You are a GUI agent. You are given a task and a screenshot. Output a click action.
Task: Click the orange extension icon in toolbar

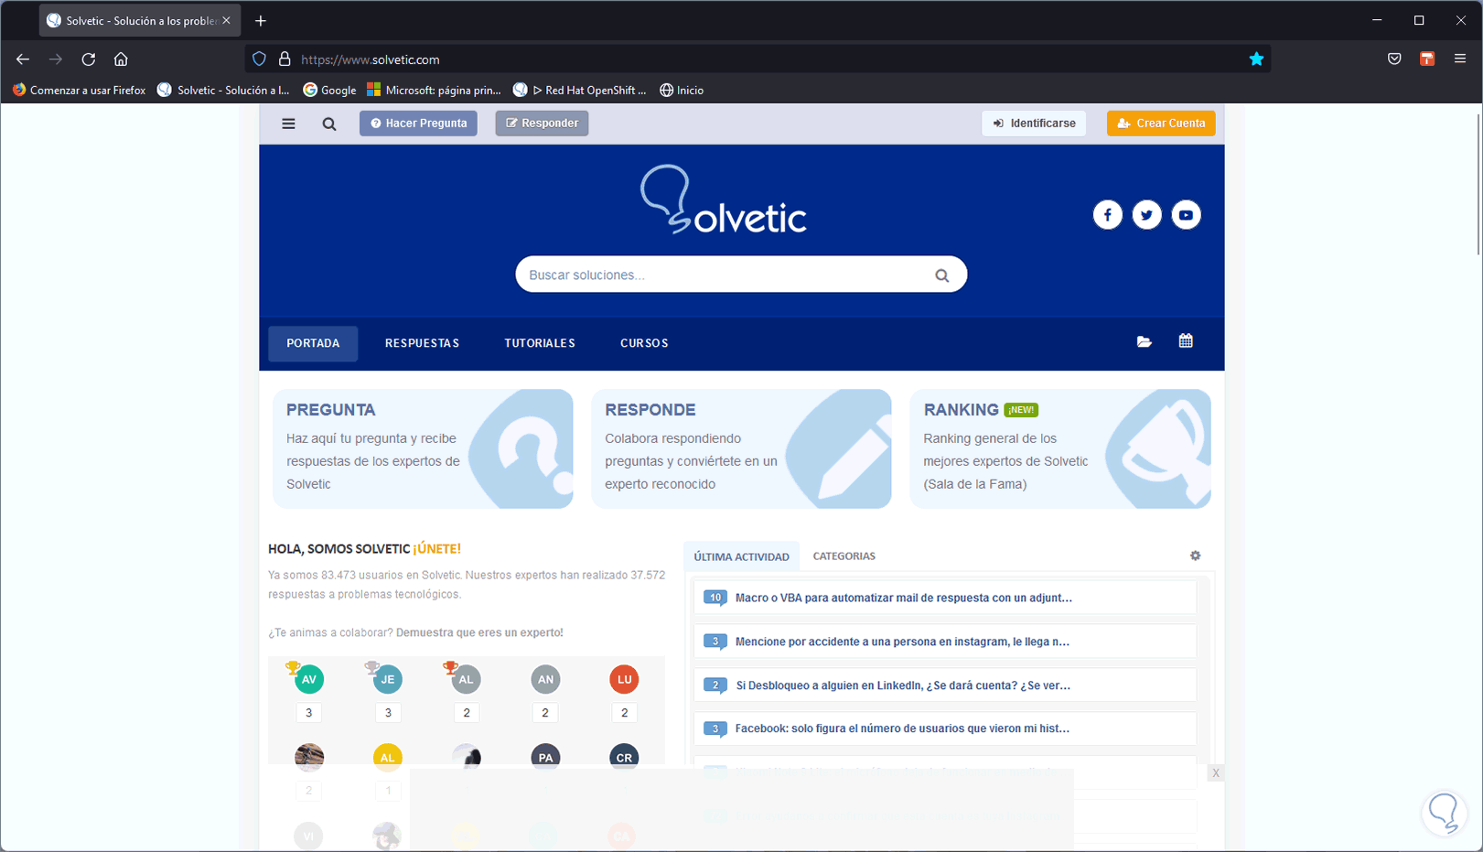tap(1427, 59)
